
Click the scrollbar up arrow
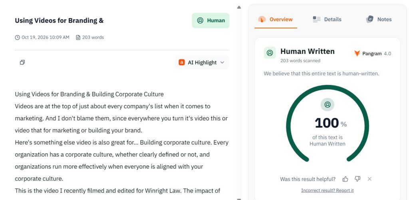tap(239, 7)
